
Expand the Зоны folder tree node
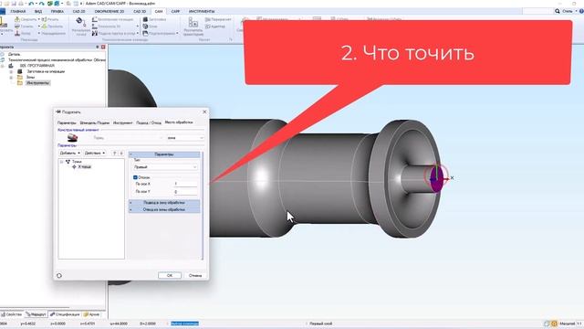(11, 77)
